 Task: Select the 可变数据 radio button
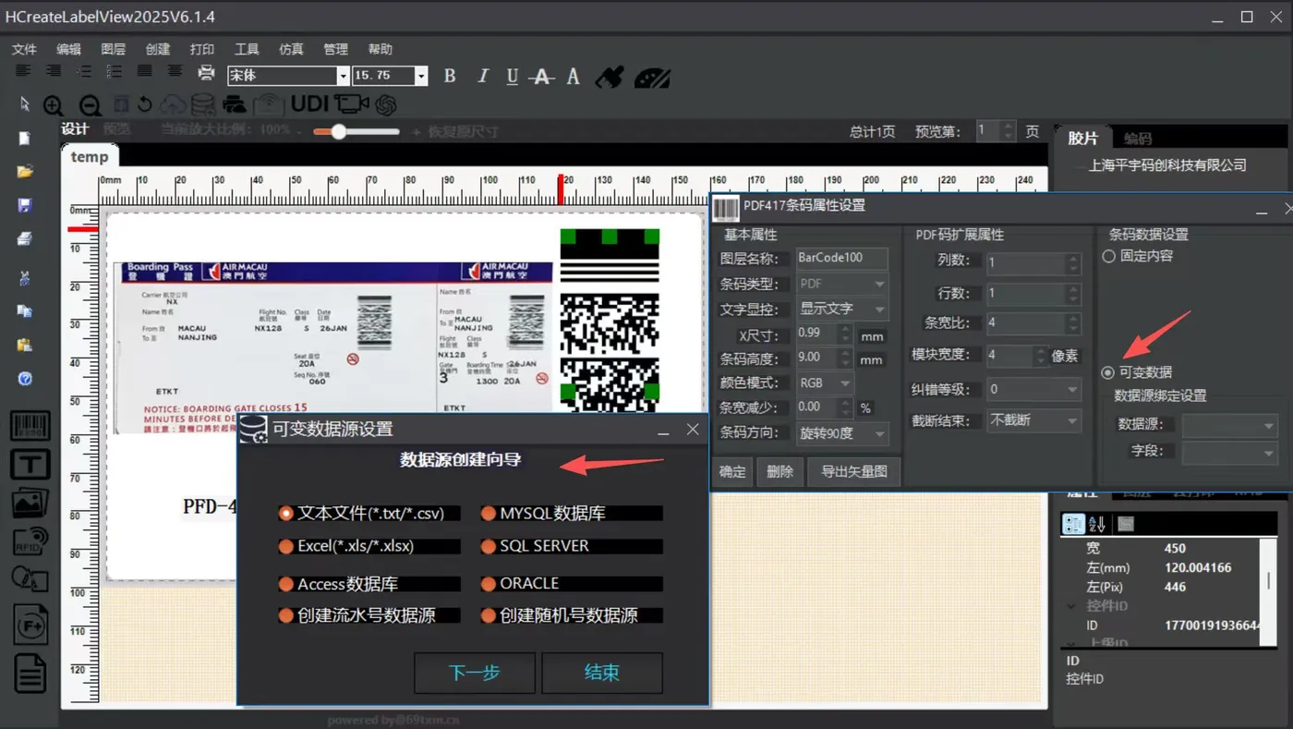pos(1108,372)
